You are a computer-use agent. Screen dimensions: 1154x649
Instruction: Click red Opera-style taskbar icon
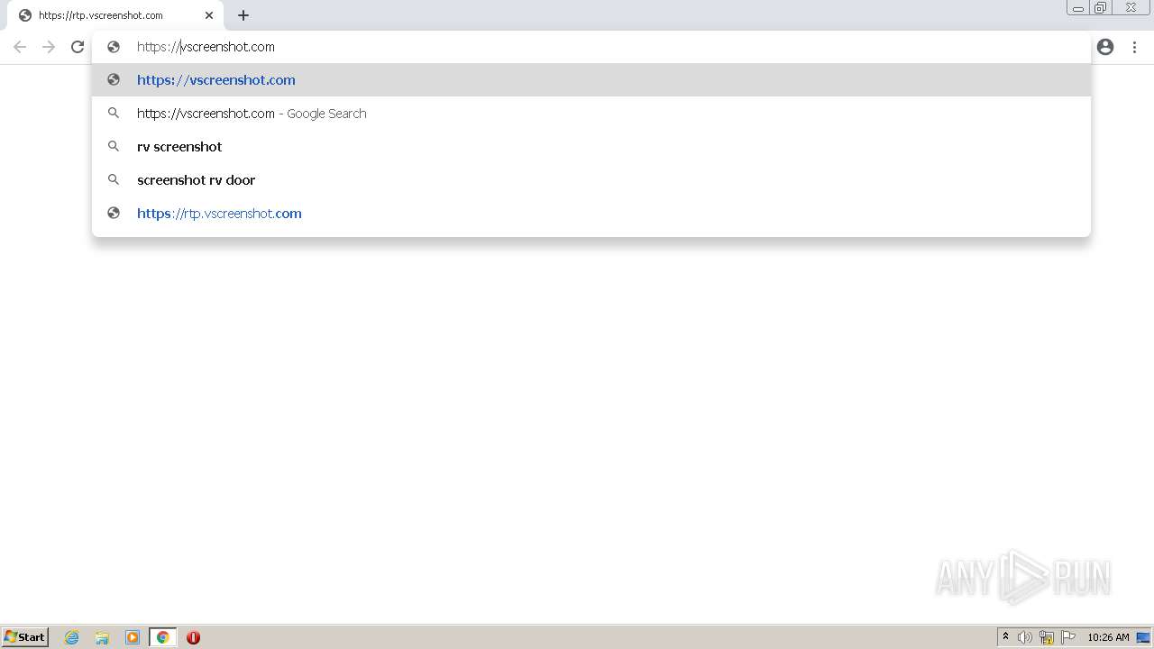(193, 637)
